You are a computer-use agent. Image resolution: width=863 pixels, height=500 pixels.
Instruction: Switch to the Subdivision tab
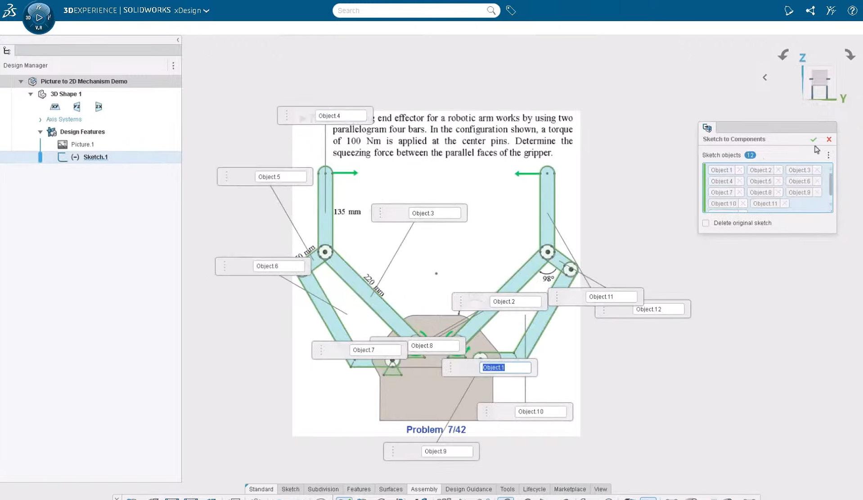pyautogui.click(x=323, y=489)
